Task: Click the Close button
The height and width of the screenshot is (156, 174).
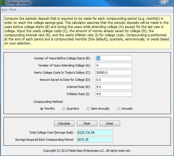Action: [110, 124]
